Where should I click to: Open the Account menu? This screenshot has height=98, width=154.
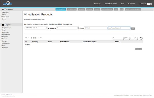click(x=97, y=4)
